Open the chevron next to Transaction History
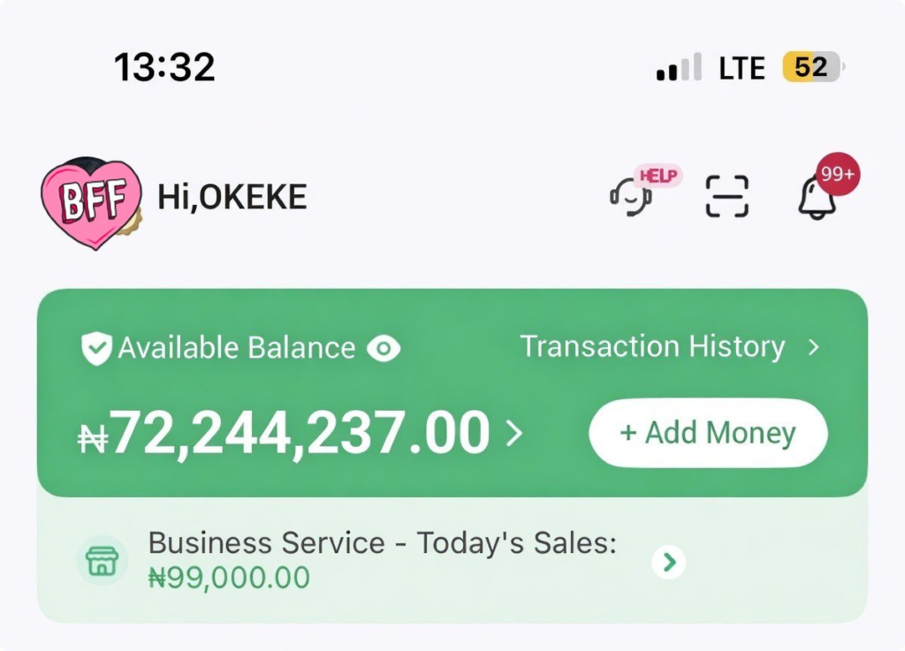The image size is (905, 651). pos(814,347)
